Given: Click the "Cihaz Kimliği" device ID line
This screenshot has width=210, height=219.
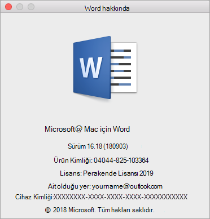Looking at the screenshot, I should pyautogui.click(x=101, y=197).
